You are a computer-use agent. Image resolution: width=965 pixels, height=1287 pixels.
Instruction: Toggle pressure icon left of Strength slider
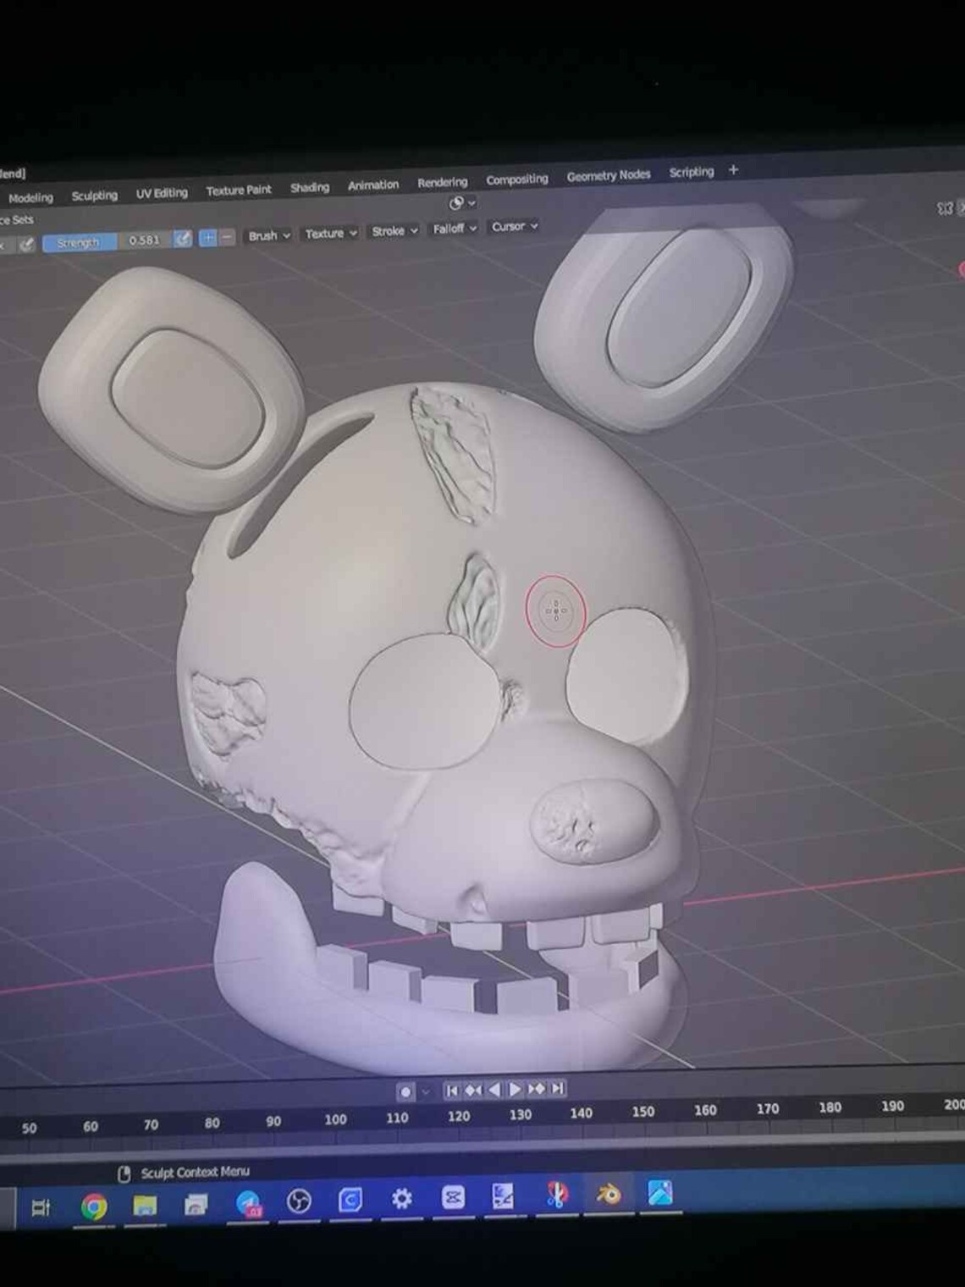tap(27, 245)
